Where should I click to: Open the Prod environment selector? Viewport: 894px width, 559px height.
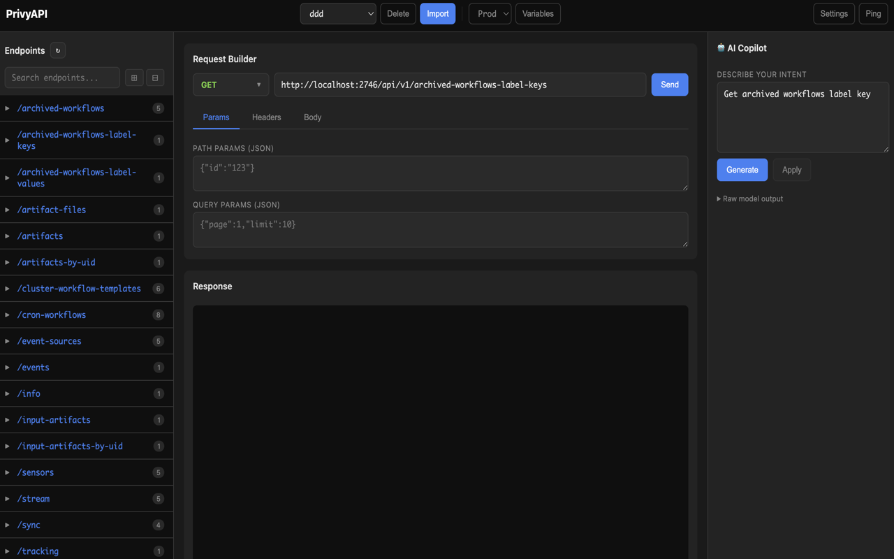pos(490,13)
